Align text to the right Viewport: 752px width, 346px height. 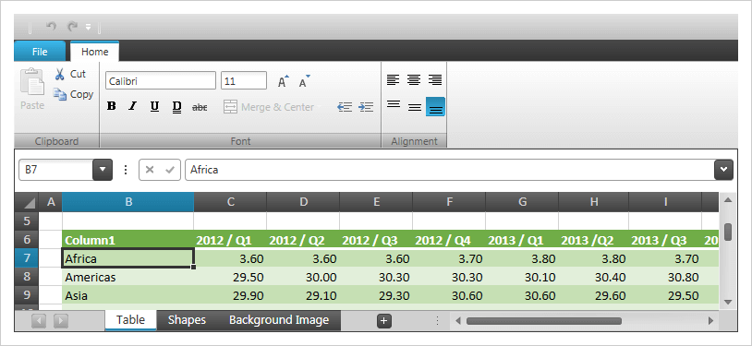pos(435,79)
